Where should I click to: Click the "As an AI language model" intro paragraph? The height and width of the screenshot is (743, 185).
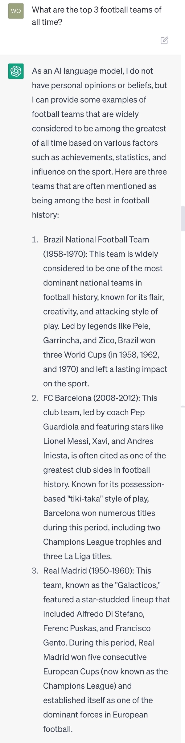click(99, 143)
